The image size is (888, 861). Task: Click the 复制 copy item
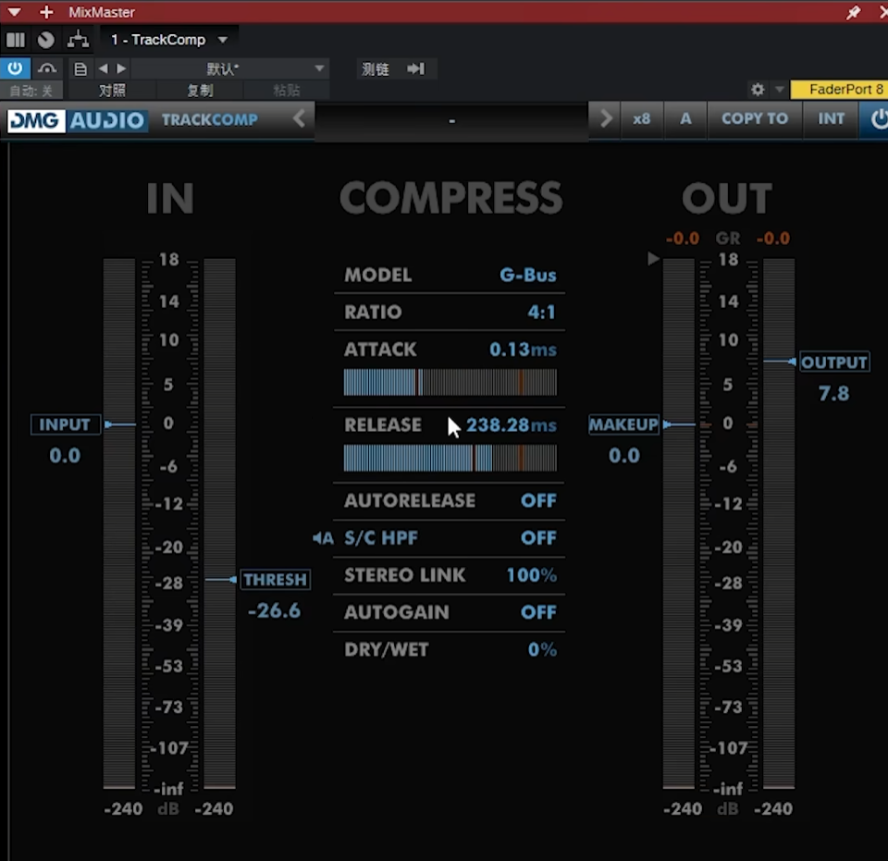(x=200, y=90)
